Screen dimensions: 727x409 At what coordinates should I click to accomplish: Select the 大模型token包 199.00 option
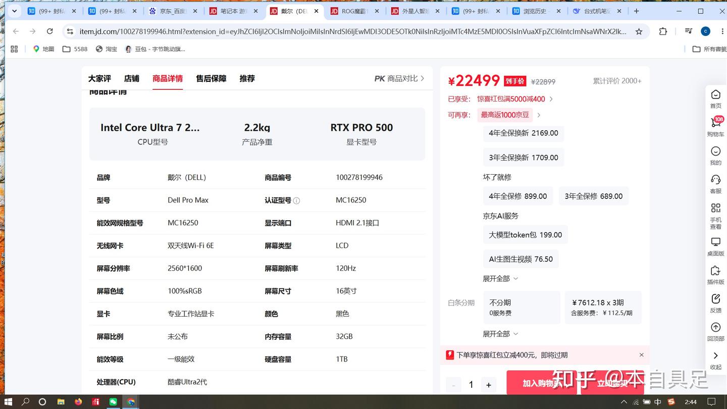(525, 235)
